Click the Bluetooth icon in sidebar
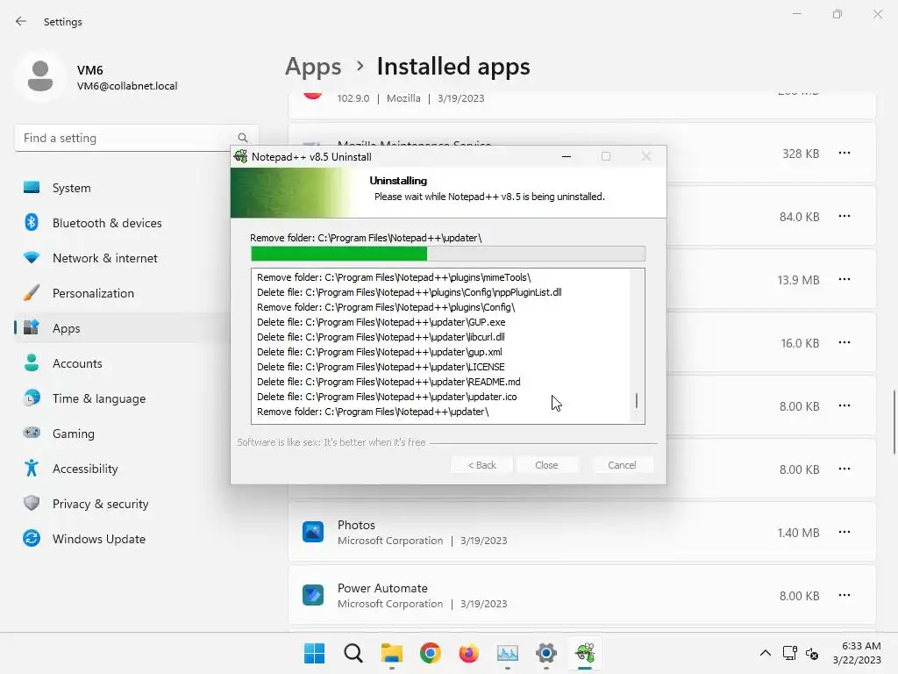This screenshot has height=674, width=898. pyautogui.click(x=32, y=222)
